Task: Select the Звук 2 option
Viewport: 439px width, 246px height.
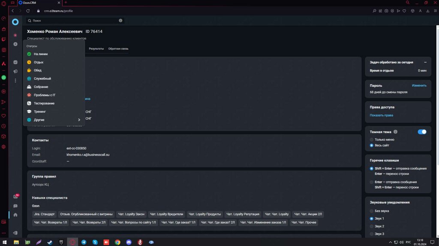Action: pyautogui.click(x=372, y=226)
